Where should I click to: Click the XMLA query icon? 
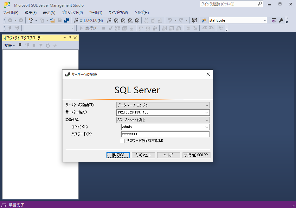[130, 20]
